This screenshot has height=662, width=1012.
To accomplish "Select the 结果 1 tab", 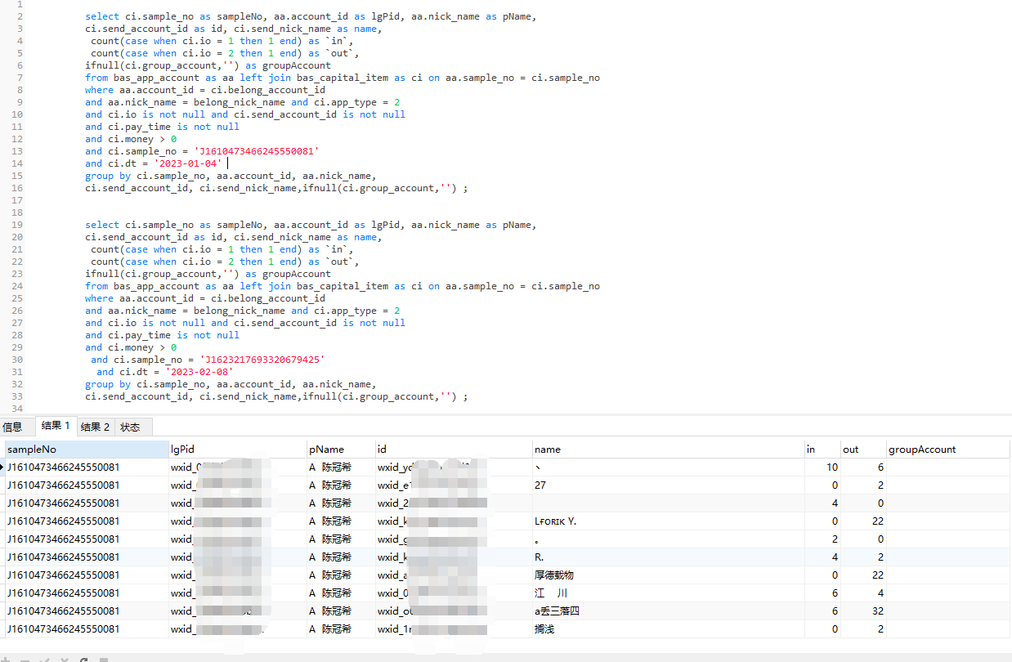I will pyautogui.click(x=56, y=426).
